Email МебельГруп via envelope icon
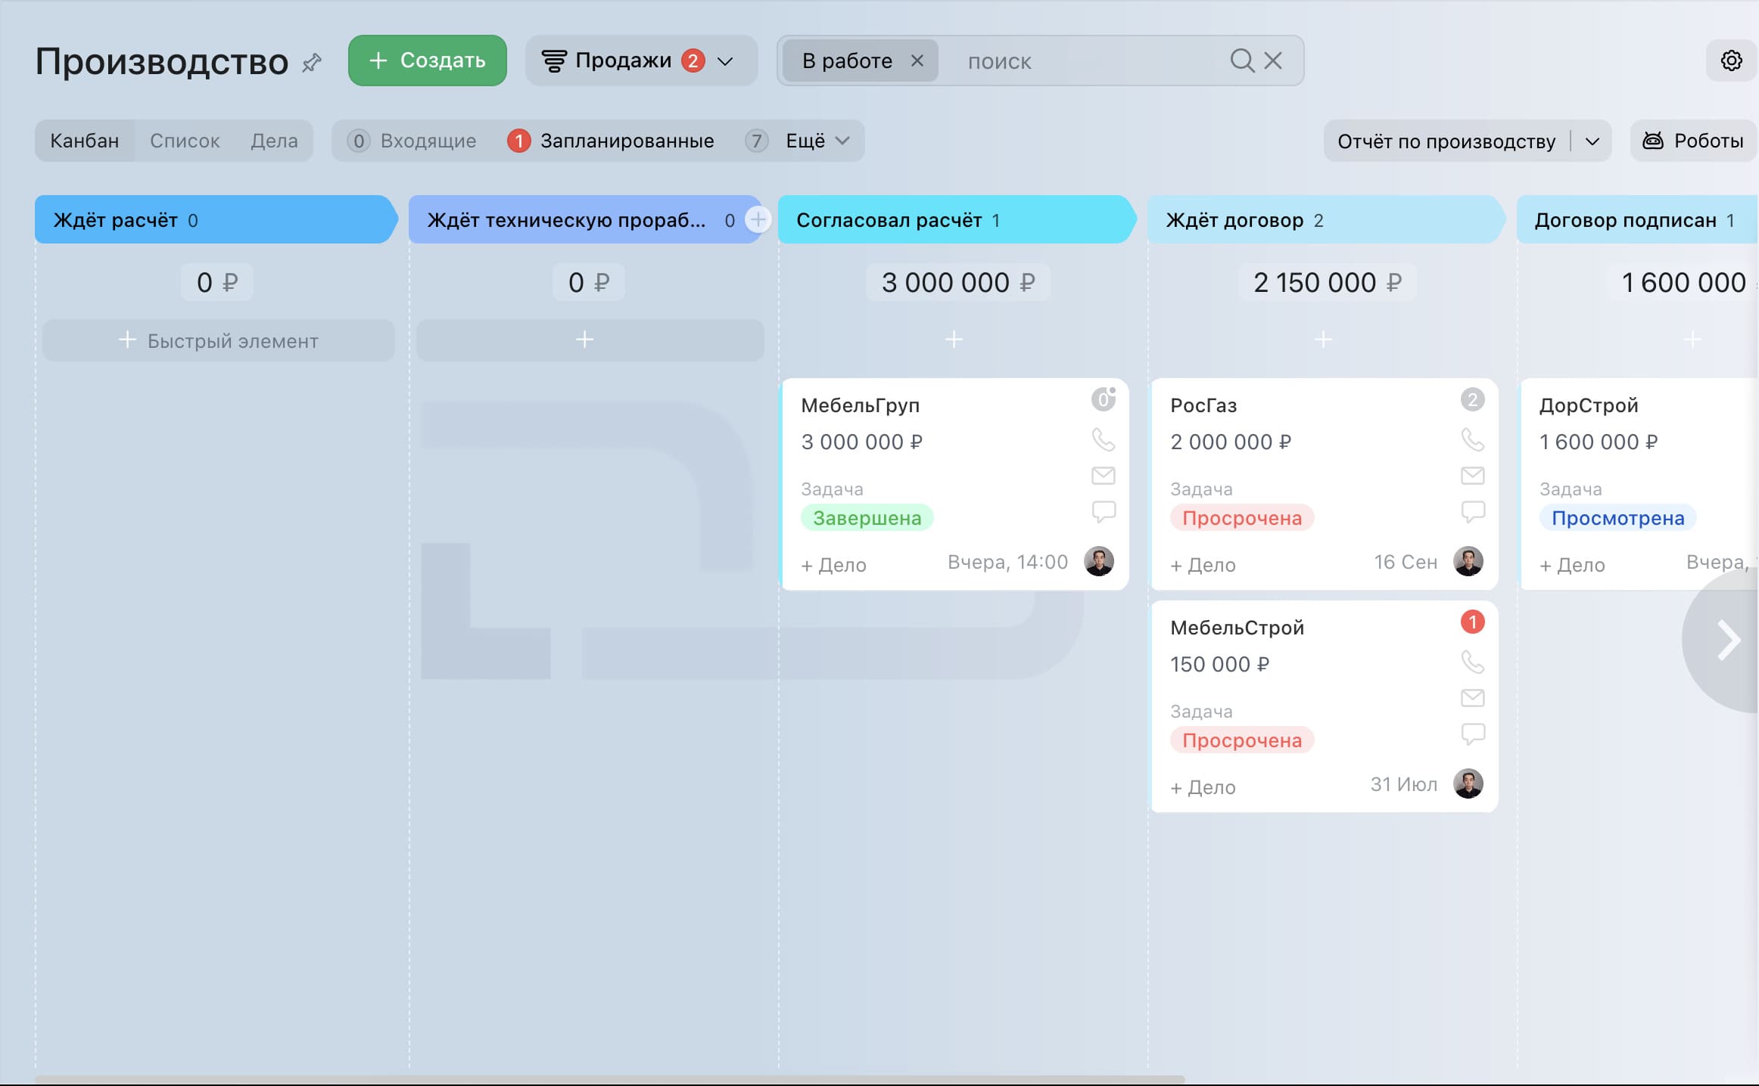Viewport: 1759px width, 1086px height. [x=1103, y=476]
